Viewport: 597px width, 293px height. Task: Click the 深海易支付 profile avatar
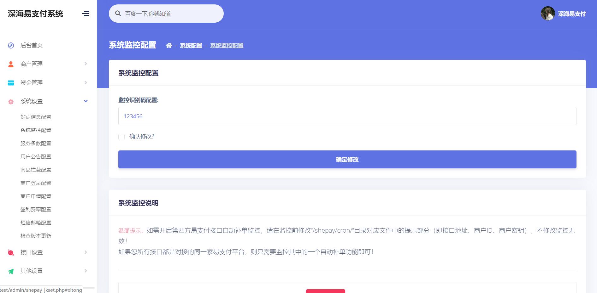pos(548,14)
